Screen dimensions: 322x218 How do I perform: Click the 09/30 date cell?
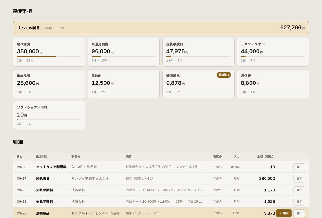tap(22, 167)
